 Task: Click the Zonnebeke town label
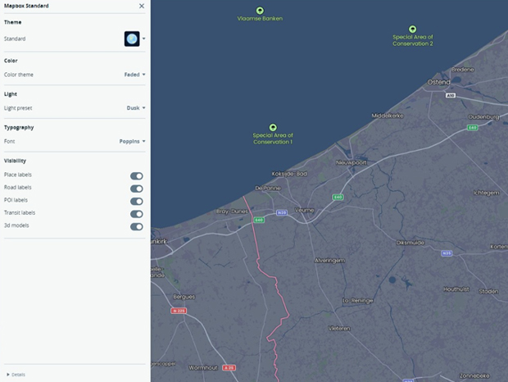point(474,375)
